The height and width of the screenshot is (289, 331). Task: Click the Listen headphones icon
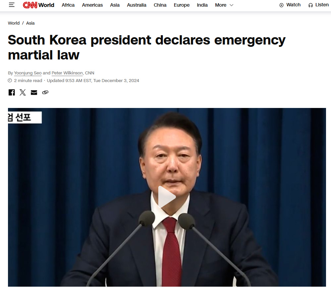click(310, 5)
